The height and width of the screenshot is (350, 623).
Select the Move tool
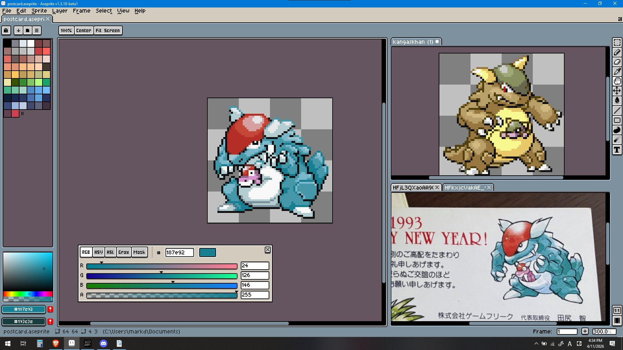pyautogui.click(x=617, y=91)
